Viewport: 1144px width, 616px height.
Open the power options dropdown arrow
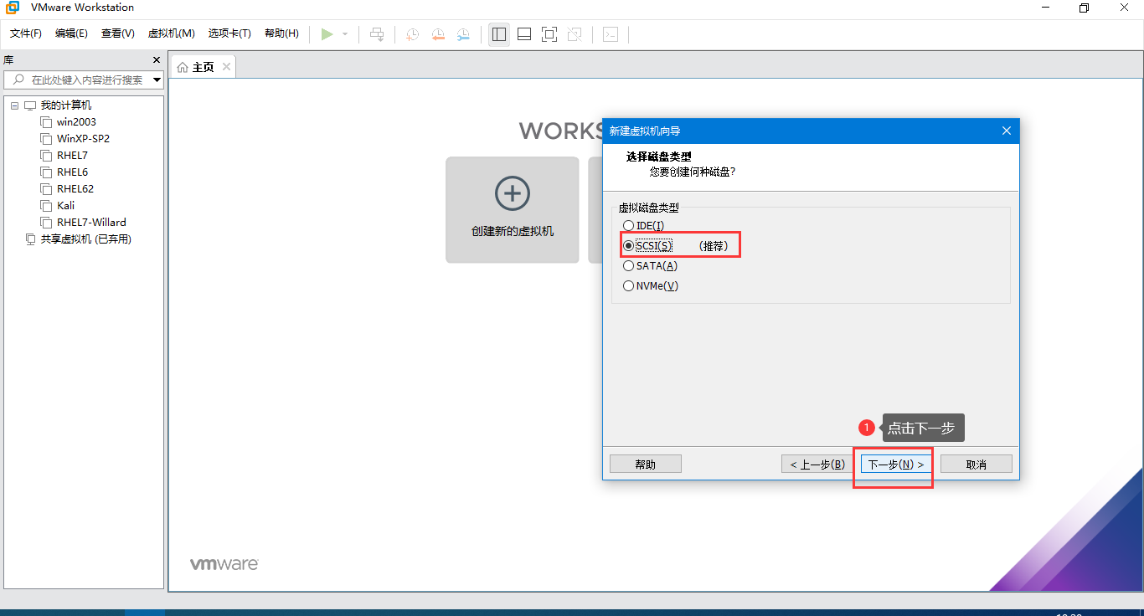click(x=345, y=34)
